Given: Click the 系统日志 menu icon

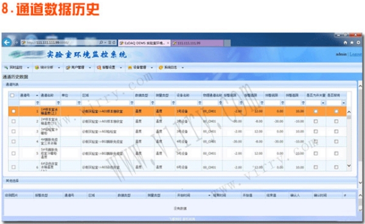Looking at the screenshot, I should coord(161,68).
